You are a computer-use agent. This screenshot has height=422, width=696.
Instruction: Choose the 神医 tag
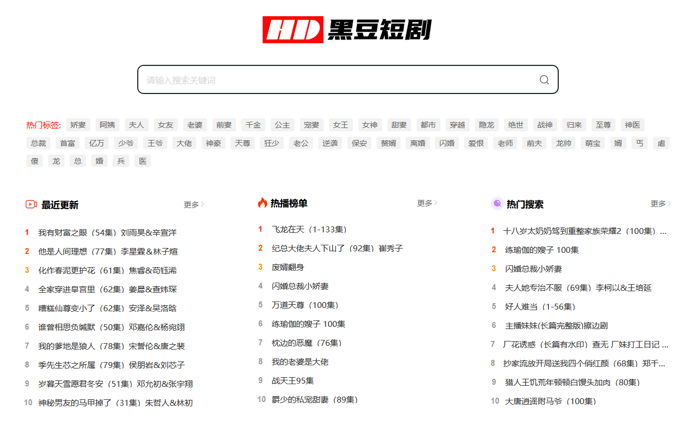coord(632,125)
